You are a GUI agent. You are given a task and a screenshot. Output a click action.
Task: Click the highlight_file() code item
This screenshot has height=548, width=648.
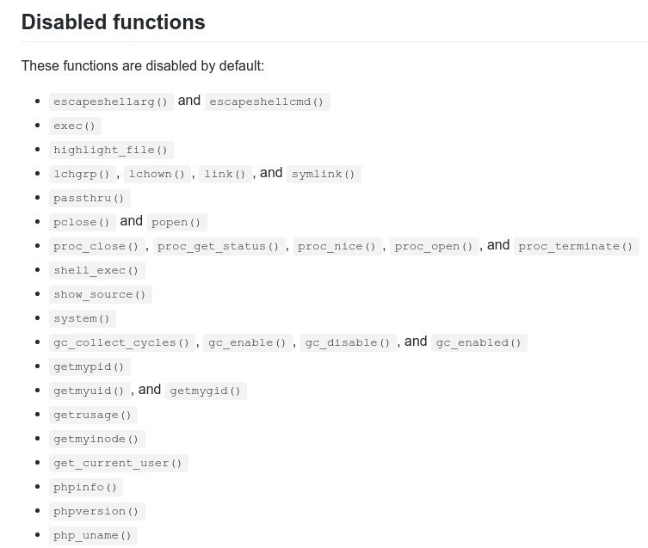(x=111, y=150)
